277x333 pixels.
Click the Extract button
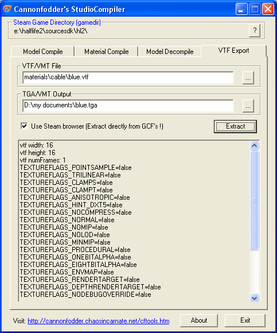click(235, 126)
